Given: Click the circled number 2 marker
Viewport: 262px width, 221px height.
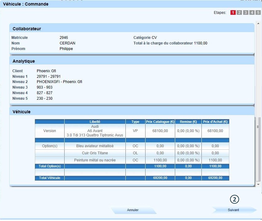Looking at the screenshot, I should (235, 199).
